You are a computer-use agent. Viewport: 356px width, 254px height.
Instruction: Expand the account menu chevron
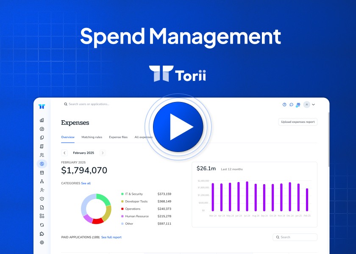tap(313, 105)
